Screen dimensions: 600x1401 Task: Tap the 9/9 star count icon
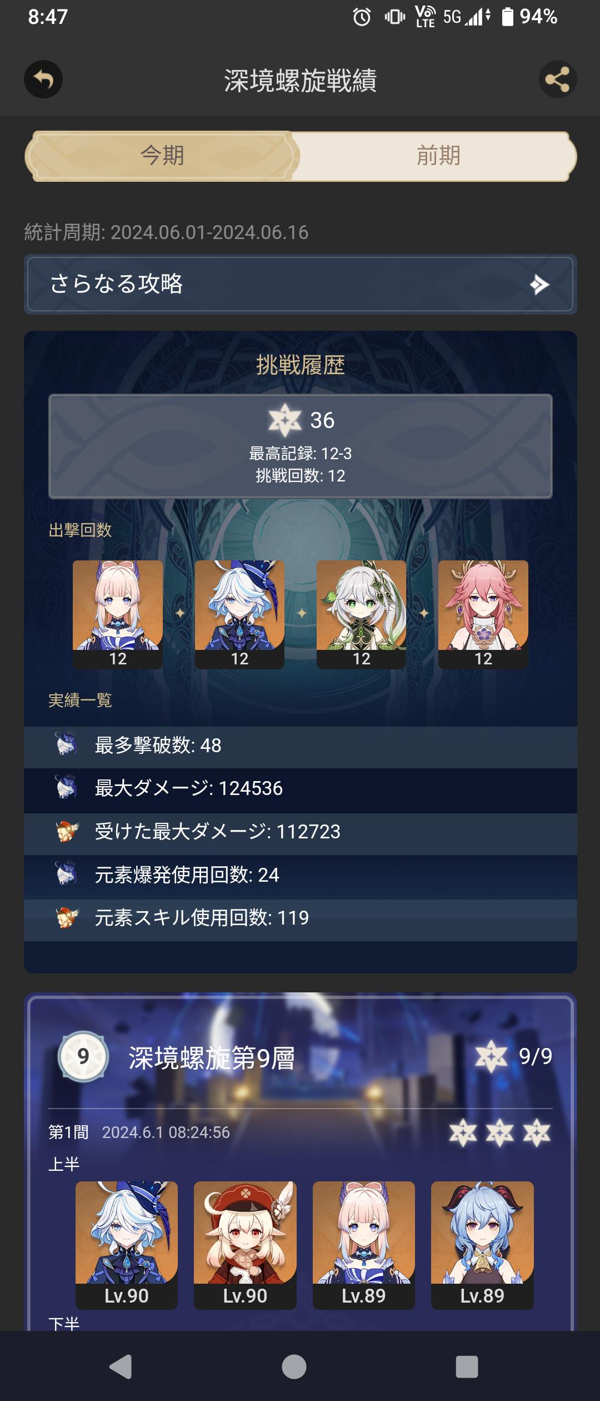pos(491,1056)
